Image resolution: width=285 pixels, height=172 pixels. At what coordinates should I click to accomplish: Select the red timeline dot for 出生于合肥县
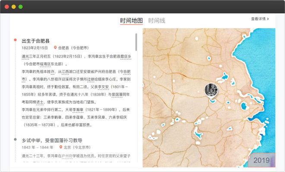(x=15, y=40)
